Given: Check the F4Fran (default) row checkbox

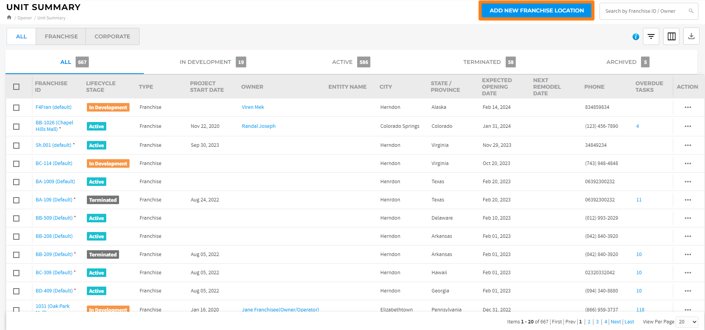Looking at the screenshot, I should 16,108.
